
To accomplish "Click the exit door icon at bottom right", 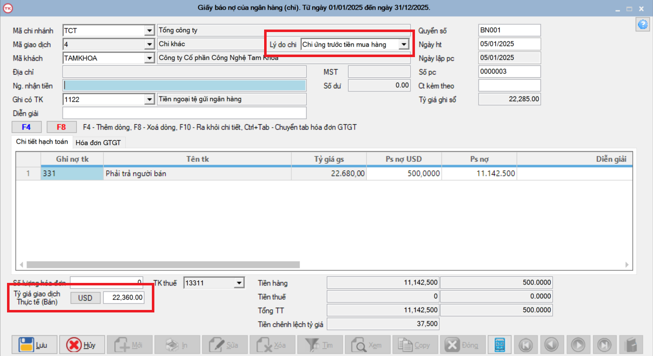I will click(x=630, y=345).
